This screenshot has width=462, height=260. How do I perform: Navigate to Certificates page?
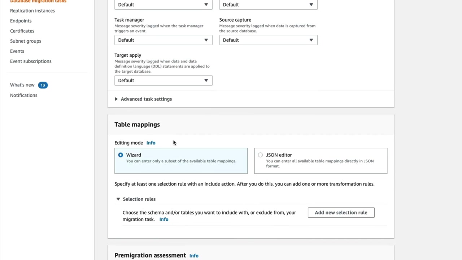(x=22, y=31)
